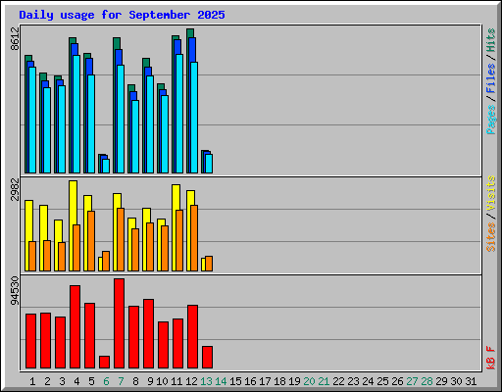The image size is (502, 392).
Task: Click day 31 on the x-axis
Action: coord(471,381)
